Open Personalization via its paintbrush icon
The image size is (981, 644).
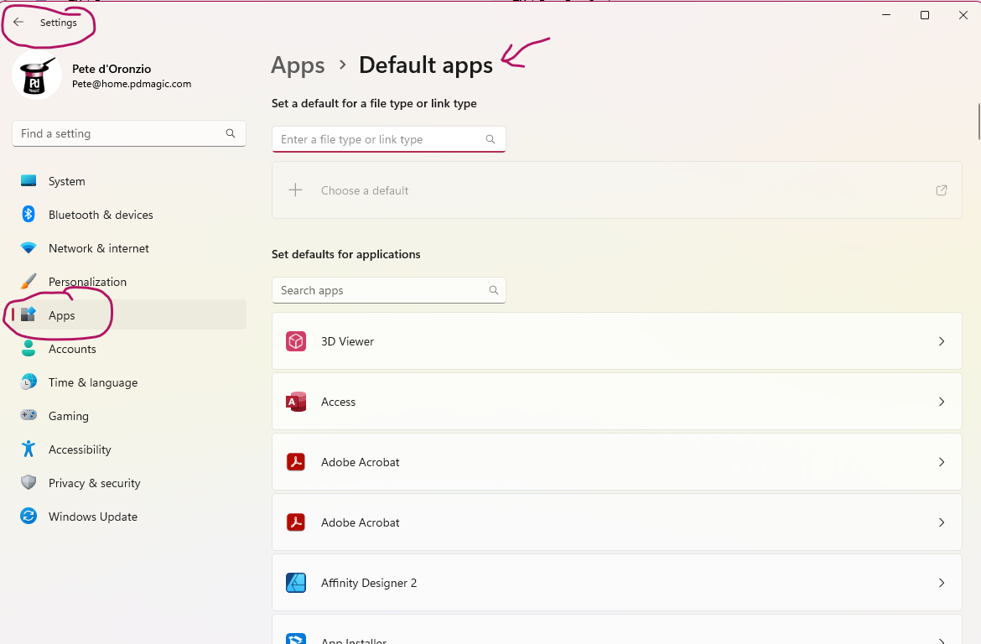coord(29,282)
